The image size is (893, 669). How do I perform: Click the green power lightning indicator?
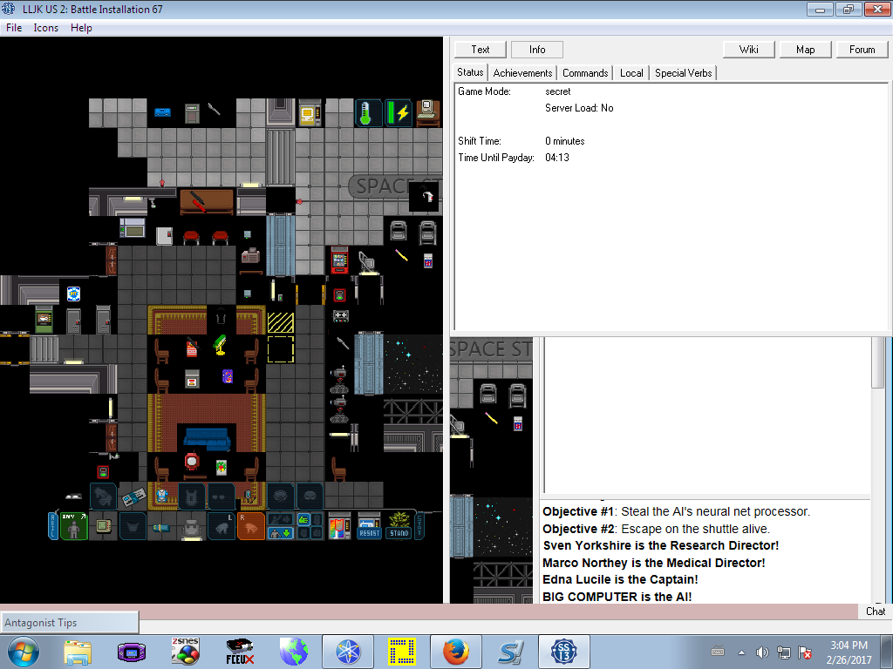coord(399,112)
